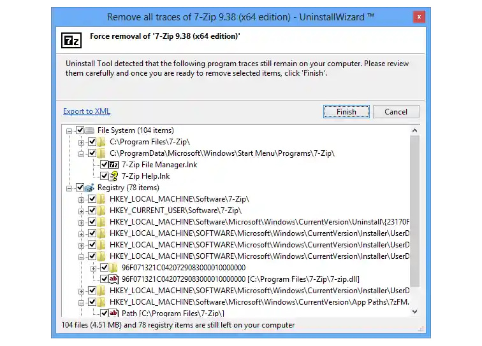Open the Export to XML link
The width and height of the screenshot is (482, 346).
point(87,111)
